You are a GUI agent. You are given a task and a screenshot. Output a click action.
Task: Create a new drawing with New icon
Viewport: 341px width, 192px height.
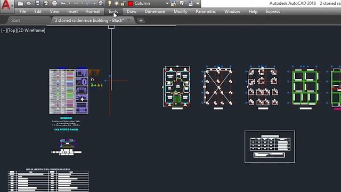click(20, 4)
